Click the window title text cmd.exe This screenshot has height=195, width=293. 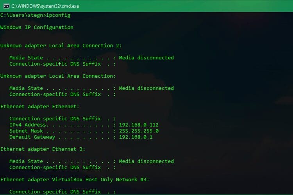pyautogui.click(x=45, y=6)
